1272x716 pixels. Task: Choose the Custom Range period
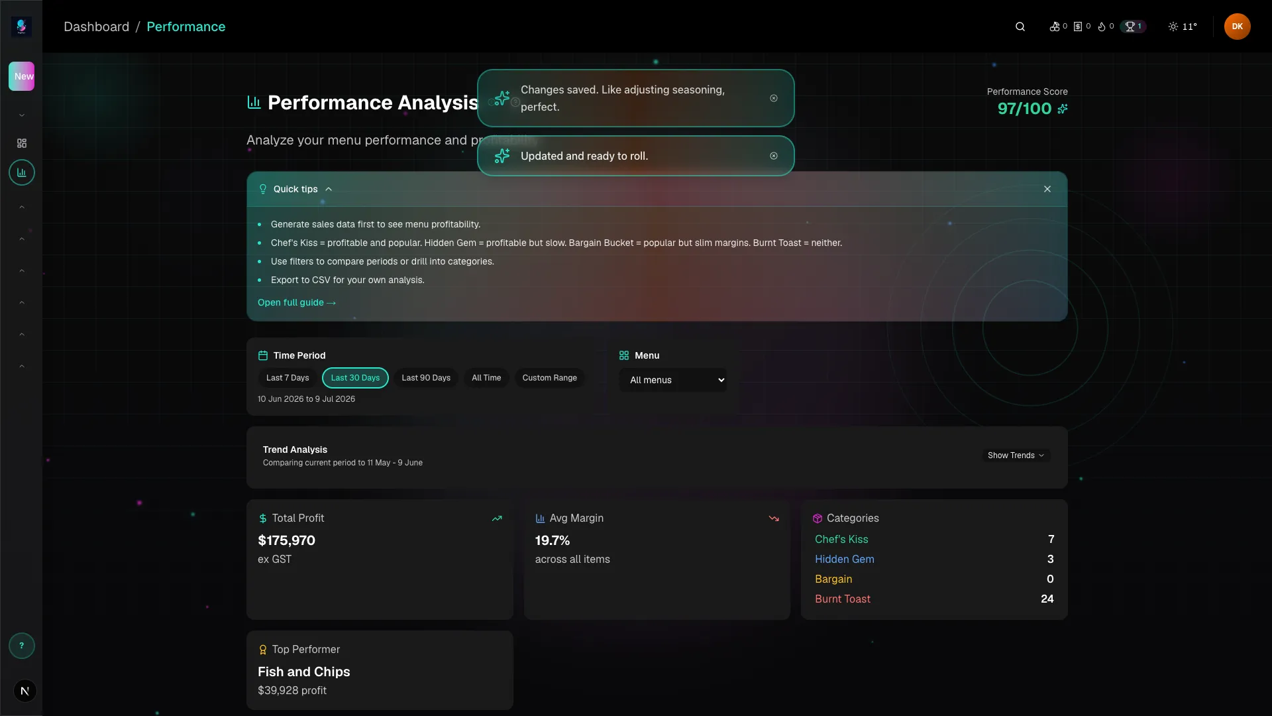[550, 378]
